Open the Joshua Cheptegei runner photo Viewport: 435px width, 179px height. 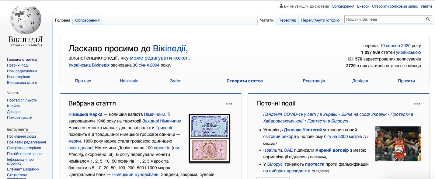click(x=398, y=144)
